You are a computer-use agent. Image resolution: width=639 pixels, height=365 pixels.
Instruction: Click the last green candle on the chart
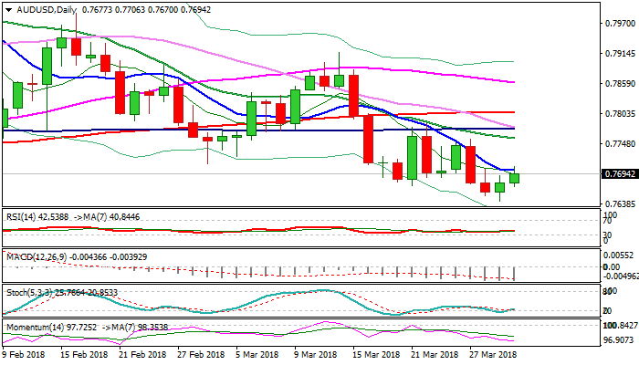(514, 179)
